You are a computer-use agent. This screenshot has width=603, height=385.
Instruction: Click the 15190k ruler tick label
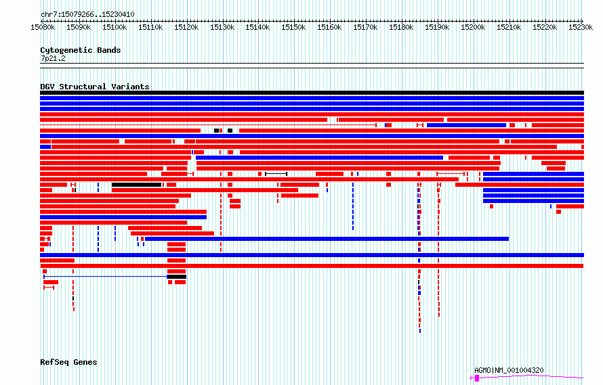[x=437, y=27]
